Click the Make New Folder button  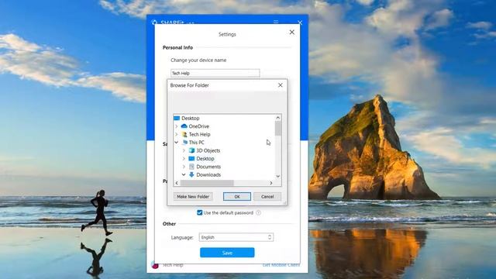(x=193, y=196)
